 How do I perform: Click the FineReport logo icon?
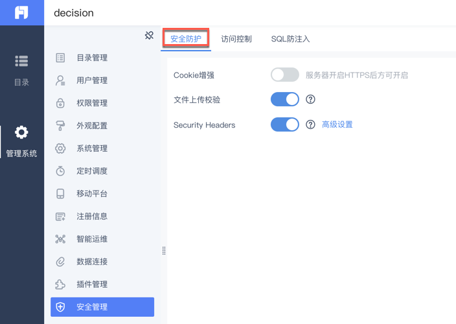pos(21,13)
